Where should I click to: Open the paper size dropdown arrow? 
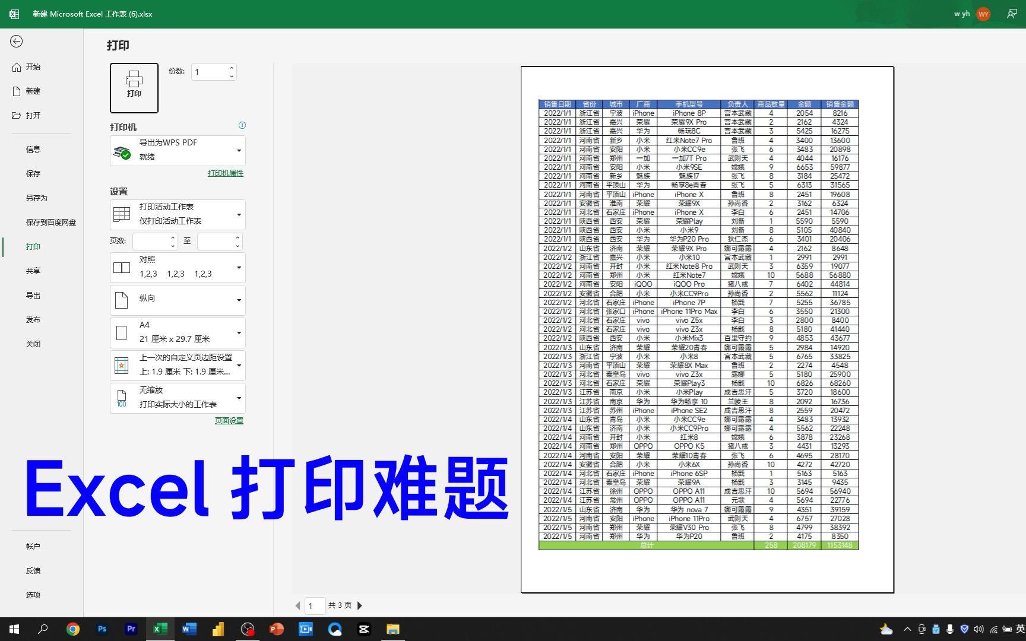click(x=239, y=332)
